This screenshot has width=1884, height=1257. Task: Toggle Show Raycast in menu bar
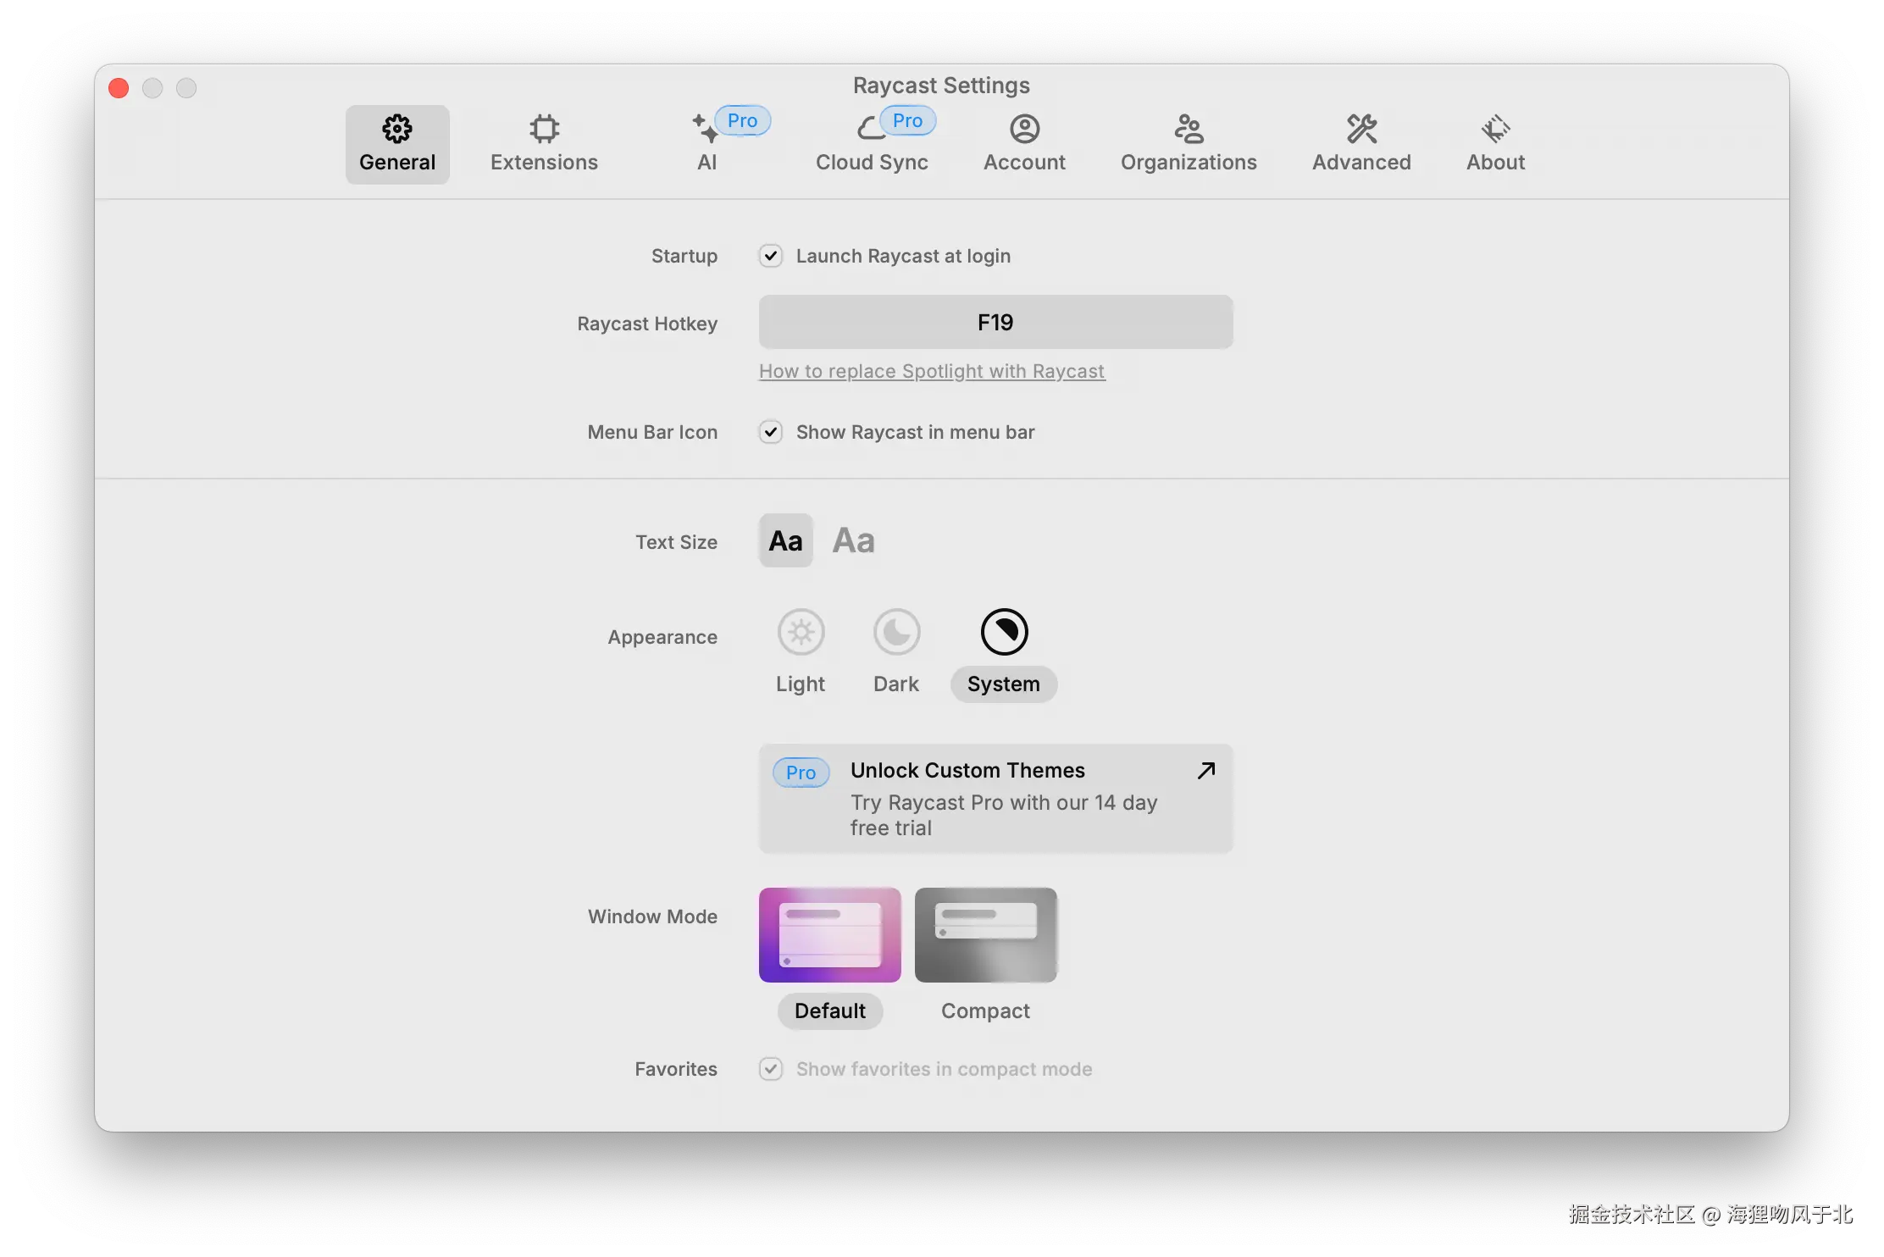[x=770, y=432]
